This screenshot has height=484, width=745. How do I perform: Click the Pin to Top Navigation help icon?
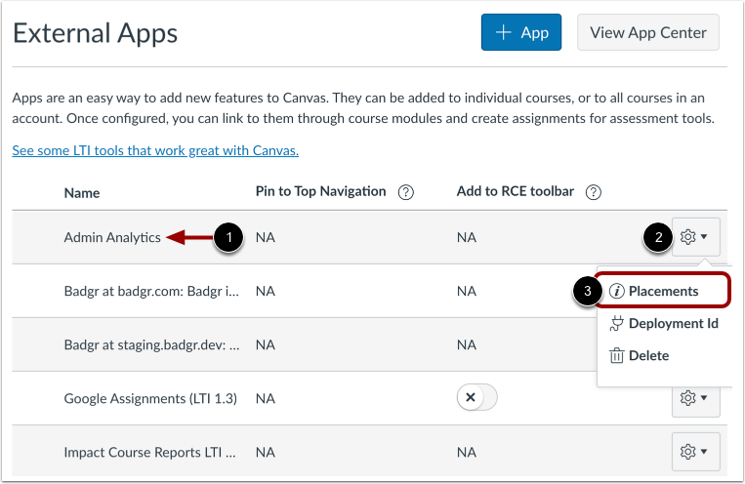coord(406,193)
